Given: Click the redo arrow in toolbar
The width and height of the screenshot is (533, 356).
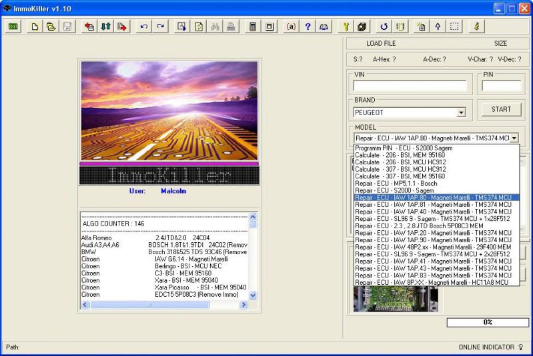Looking at the screenshot, I should [160, 27].
